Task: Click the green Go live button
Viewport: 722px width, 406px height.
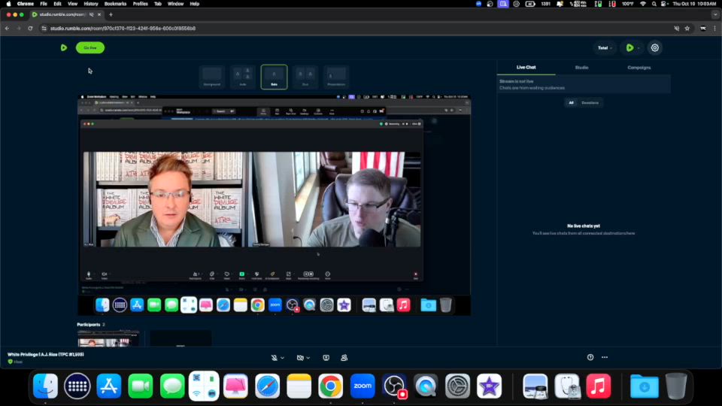Action: (x=90, y=47)
